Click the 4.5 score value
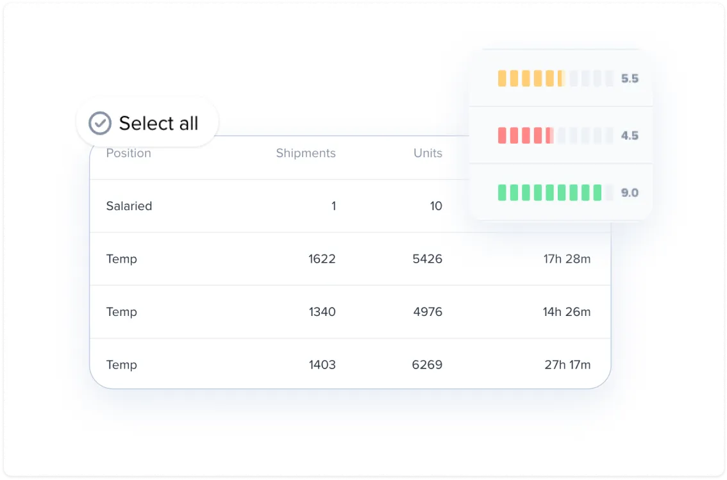 (630, 136)
